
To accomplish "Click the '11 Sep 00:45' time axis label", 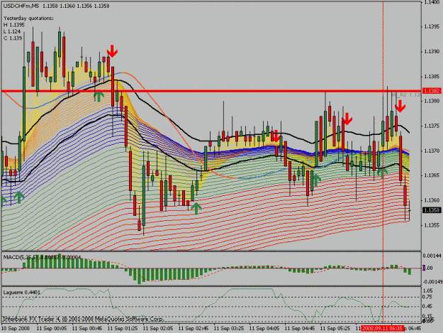I will (87, 328).
